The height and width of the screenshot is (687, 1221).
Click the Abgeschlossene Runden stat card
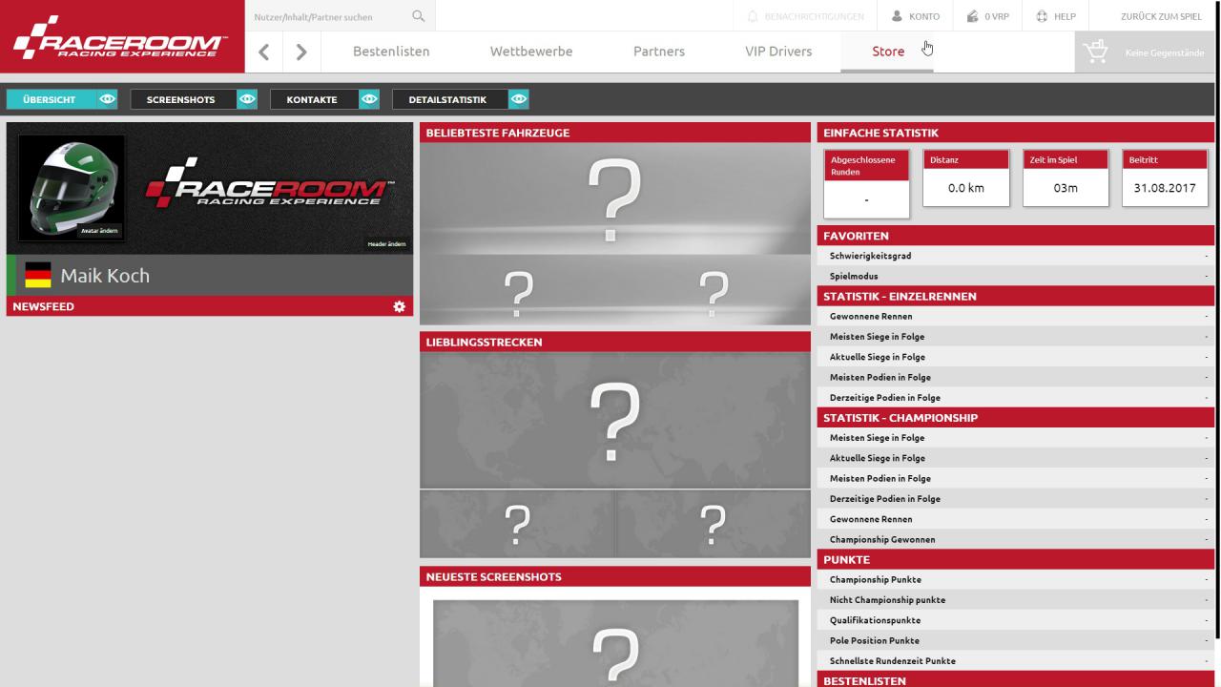[866, 183]
